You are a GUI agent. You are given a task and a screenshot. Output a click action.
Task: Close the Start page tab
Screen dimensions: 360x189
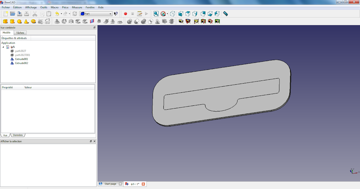[x=120, y=184]
